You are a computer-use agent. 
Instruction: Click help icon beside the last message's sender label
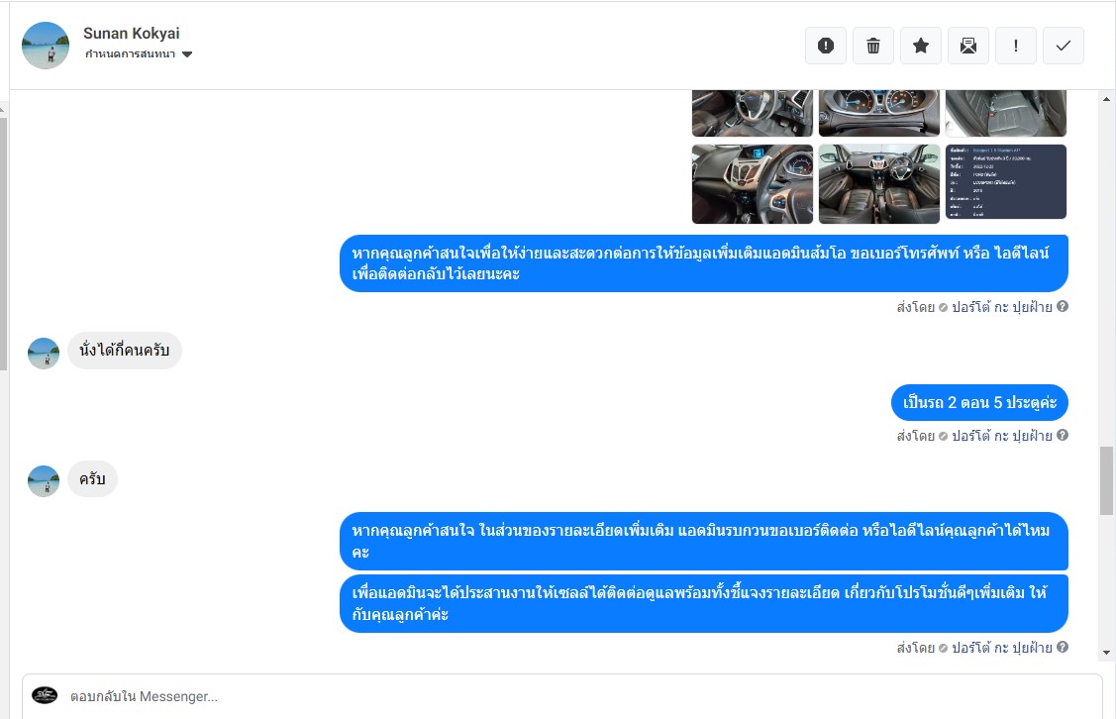tap(1062, 647)
